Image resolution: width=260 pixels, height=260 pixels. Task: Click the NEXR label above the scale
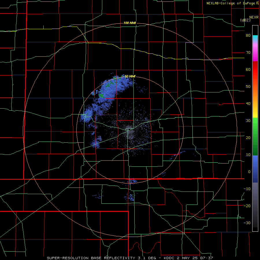point(254,17)
